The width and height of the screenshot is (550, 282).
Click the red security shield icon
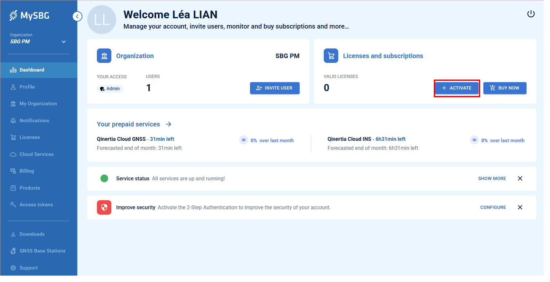click(104, 207)
